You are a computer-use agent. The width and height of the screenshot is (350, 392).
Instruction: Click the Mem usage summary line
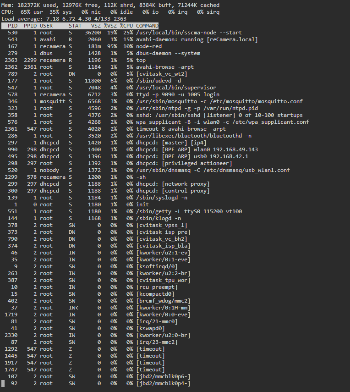(110, 5)
